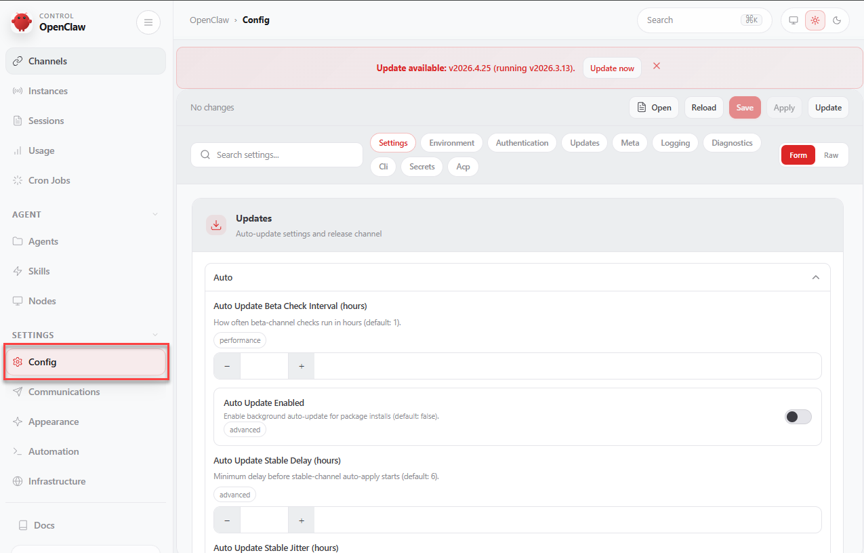
Task: Focus the Search settings field
Action: coord(277,155)
